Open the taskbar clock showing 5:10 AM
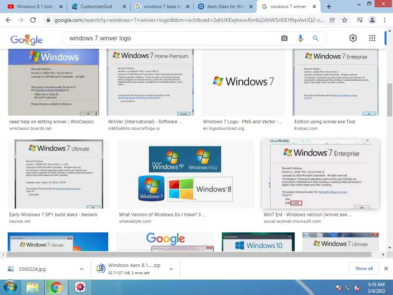This screenshot has height=295, width=393. (x=376, y=288)
